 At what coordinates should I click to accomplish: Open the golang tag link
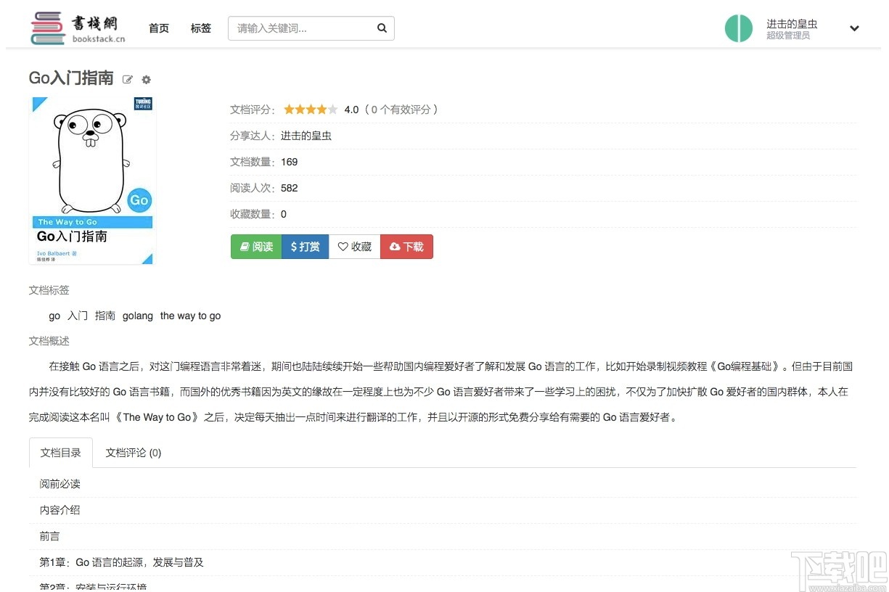tap(137, 316)
